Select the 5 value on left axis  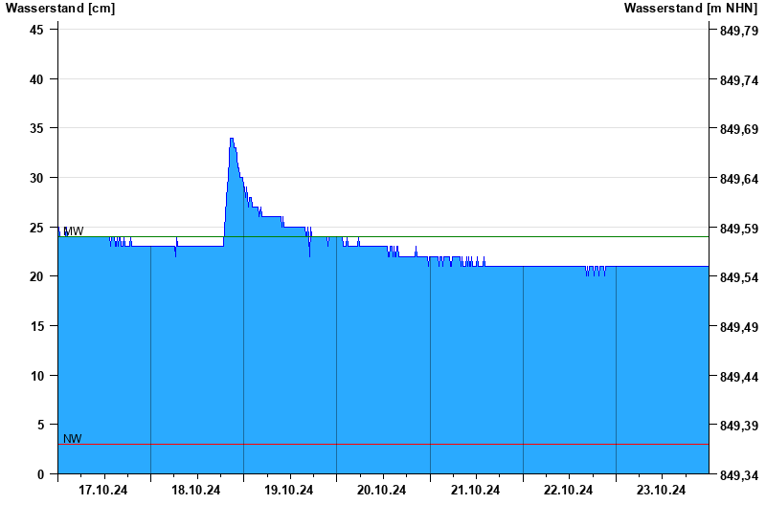[40, 425]
